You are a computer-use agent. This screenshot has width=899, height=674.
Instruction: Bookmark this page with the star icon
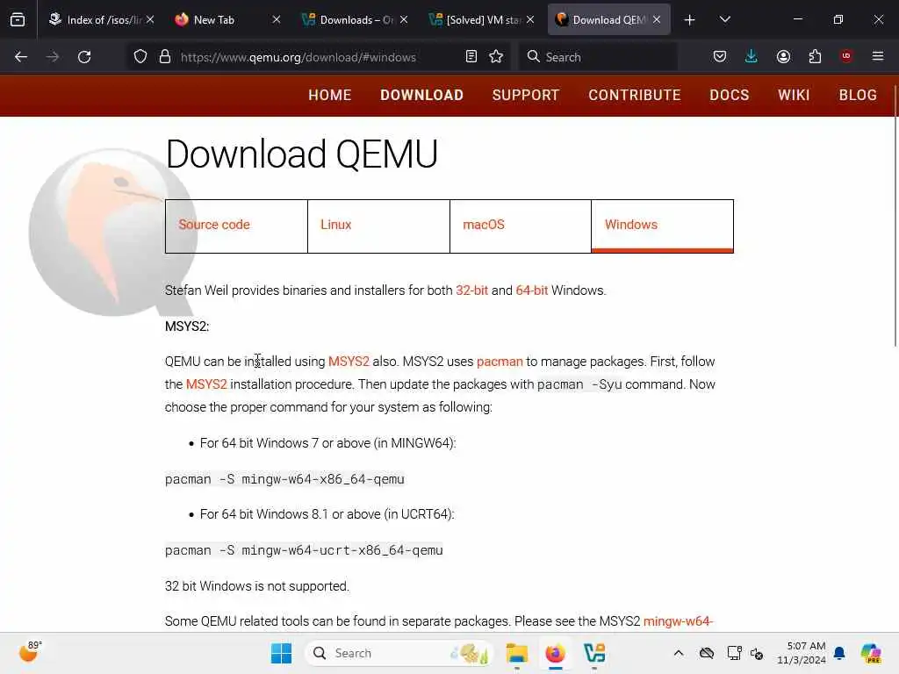pyautogui.click(x=496, y=57)
